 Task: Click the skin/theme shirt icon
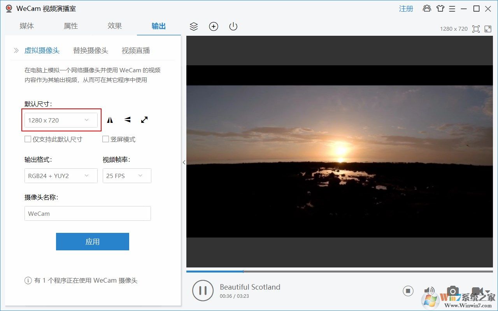[440, 8]
